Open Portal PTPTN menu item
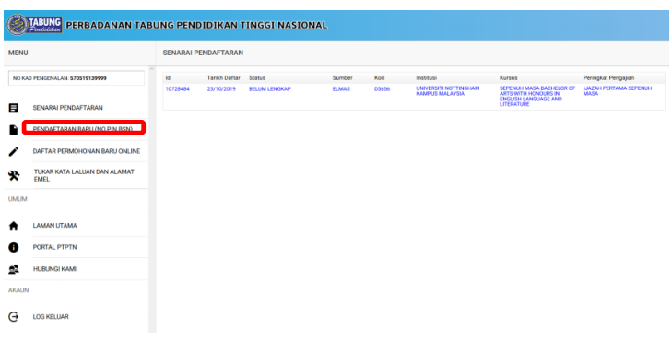This screenshot has height=353, width=672. [55, 247]
